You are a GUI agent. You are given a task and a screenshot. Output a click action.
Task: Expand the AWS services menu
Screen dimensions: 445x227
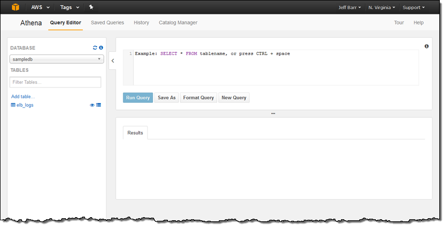click(40, 7)
